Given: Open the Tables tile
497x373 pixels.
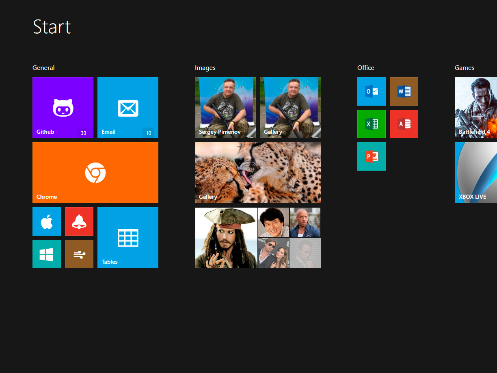Looking at the screenshot, I should pyautogui.click(x=128, y=238).
